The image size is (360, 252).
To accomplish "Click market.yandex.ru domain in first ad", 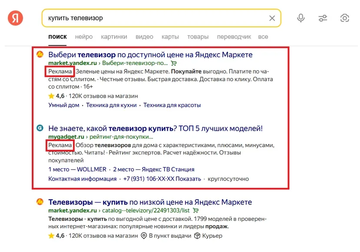I will (x=73, y=63).
